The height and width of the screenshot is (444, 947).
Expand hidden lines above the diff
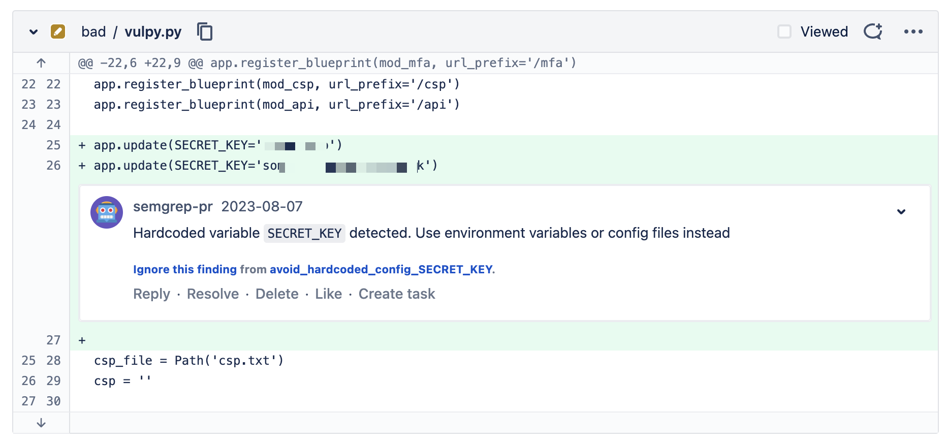tap(41, 63)
